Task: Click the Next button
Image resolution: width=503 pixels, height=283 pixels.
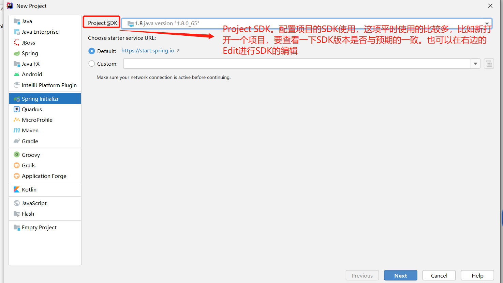Action: (x=400, y=275)
